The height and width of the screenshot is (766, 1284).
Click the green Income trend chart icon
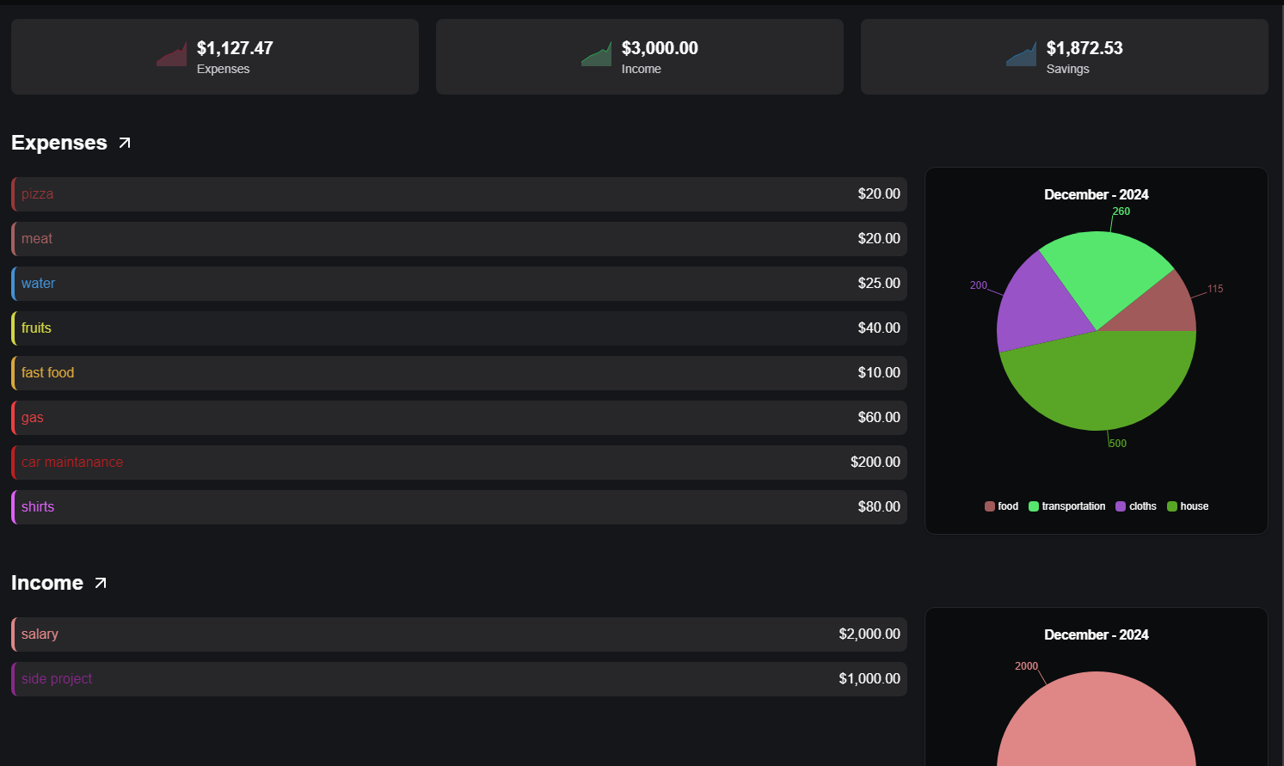pyautogui.click(x=596, y=54)
